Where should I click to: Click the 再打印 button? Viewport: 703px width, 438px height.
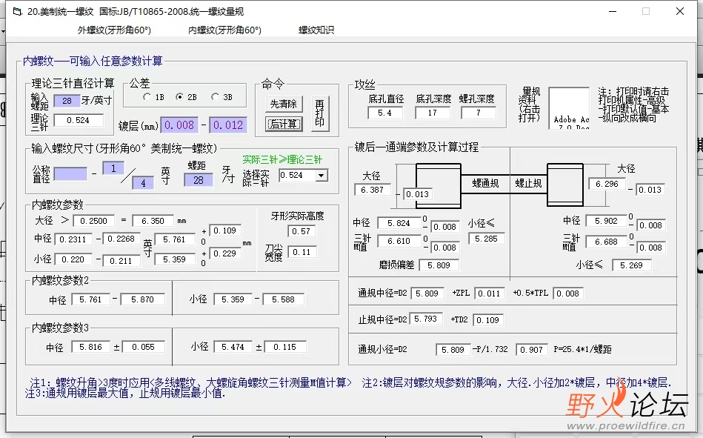[320, 113]
